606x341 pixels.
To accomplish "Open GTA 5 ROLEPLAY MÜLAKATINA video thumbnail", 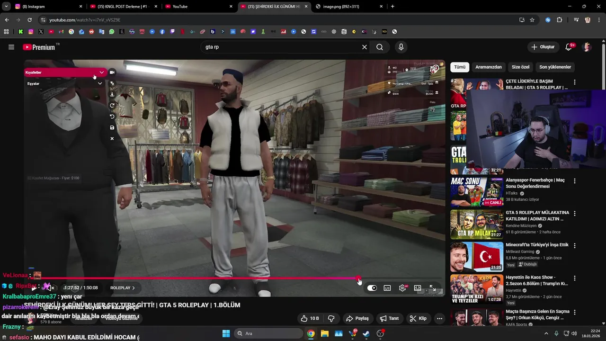I will click(477, 224).
